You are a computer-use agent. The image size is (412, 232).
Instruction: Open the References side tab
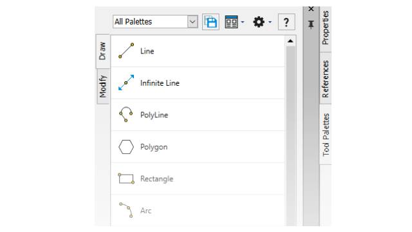325,79
